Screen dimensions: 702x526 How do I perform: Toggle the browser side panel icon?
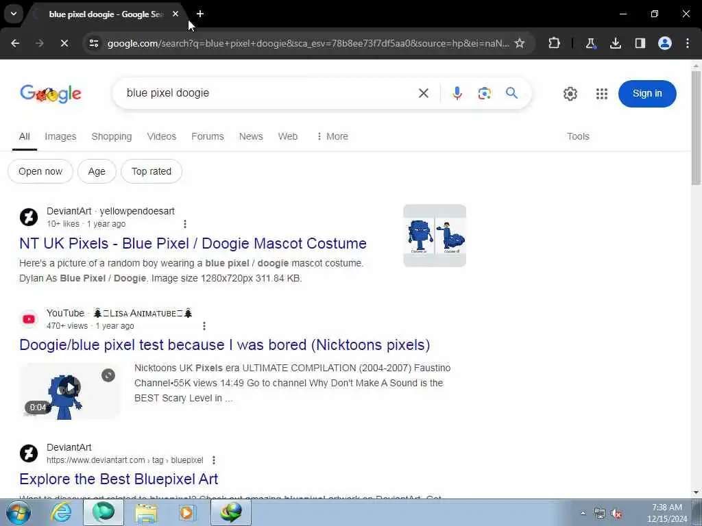click(x=640, y=43)
